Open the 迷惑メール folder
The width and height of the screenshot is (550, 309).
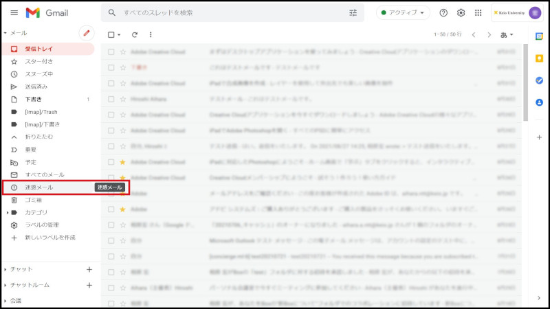[x=38, y=187]
